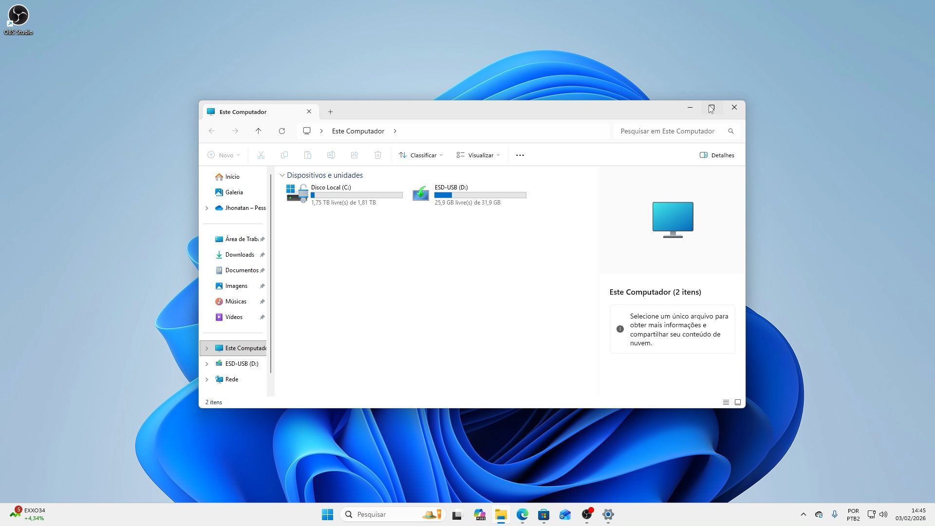The width and height of the screenshot is (935, 526).
Task: Switch to the large thumbnails view in the status bar
Action: click(x=737, y=402)
